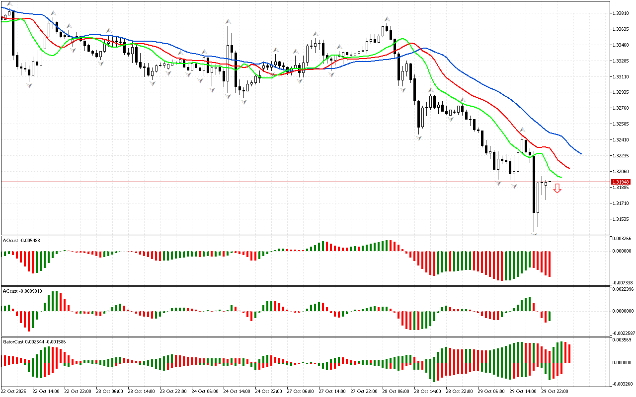Click the green Alligator lips line's right end
Viewport: 636px width, 397px height.
[x=561, y=177]
